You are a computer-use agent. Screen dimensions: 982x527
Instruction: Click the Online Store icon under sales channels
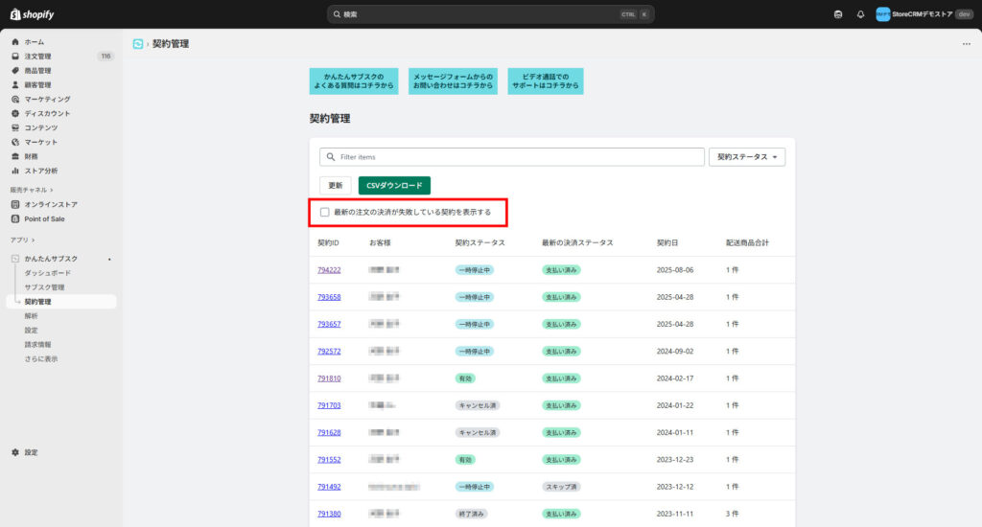point(15,204)
